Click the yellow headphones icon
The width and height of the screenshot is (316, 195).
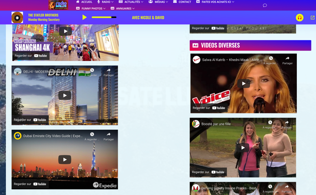pos(299,18)
